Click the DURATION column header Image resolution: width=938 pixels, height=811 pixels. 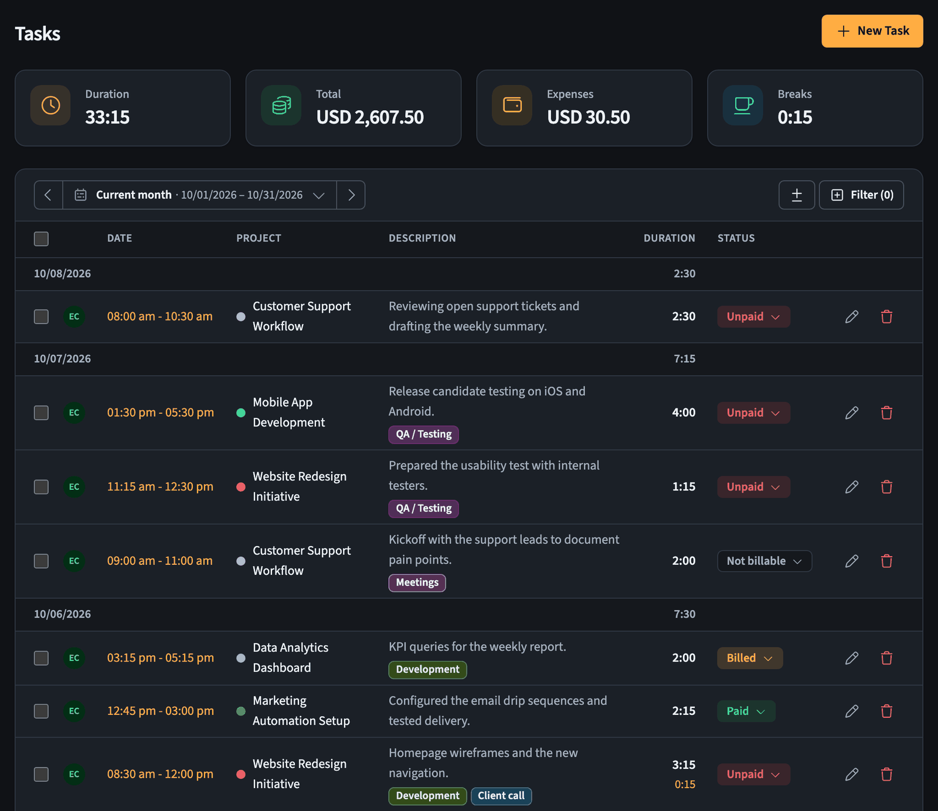[x=669, y=238]
